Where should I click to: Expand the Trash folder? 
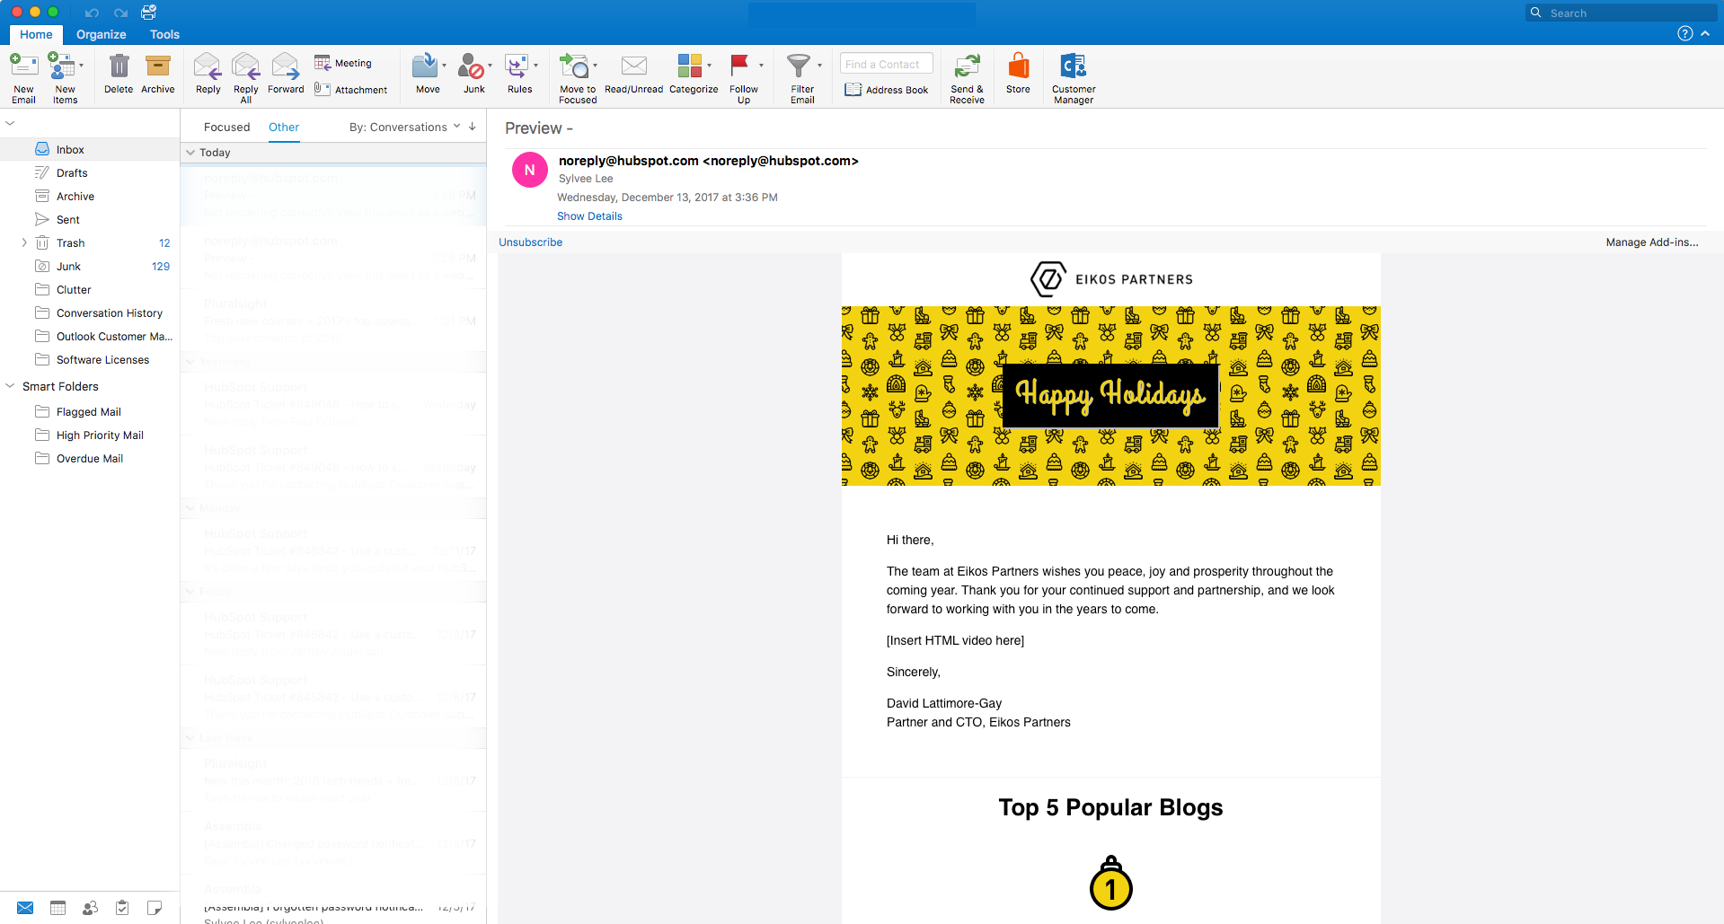point(24,242)
